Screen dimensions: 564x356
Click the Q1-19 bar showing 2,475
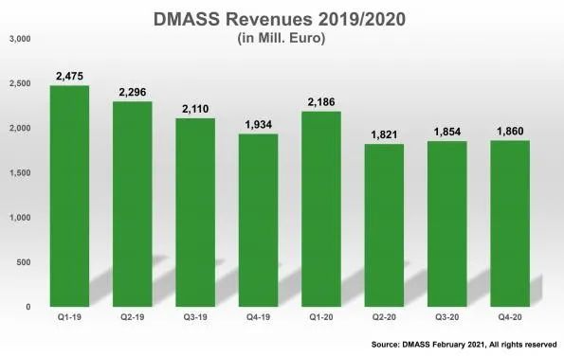[69, 196]
